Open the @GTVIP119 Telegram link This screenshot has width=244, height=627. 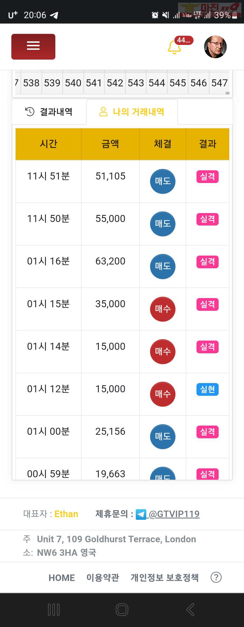tap(174, 514)
